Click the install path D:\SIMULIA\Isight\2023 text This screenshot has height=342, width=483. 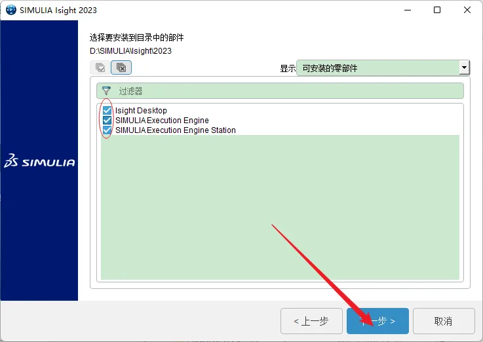[130, 51]
